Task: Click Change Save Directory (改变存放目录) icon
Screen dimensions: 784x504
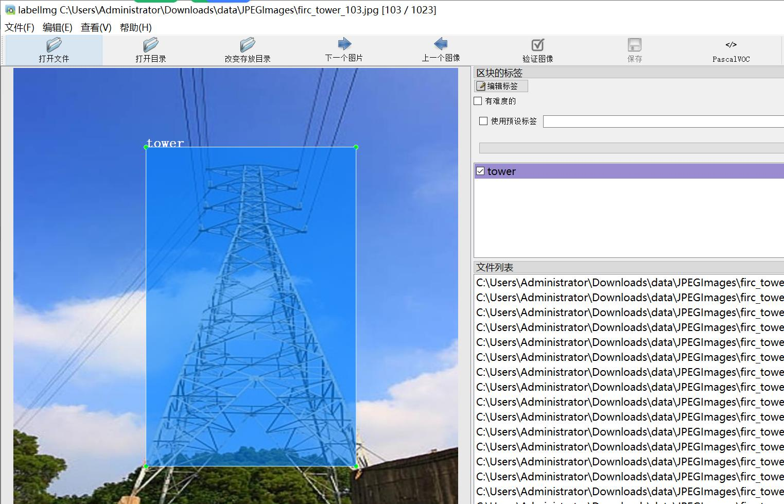Action: pos(247,45)
